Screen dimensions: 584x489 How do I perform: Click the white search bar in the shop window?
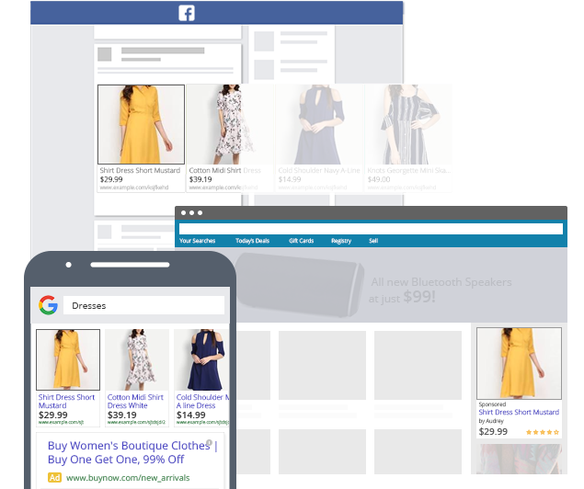371,229
